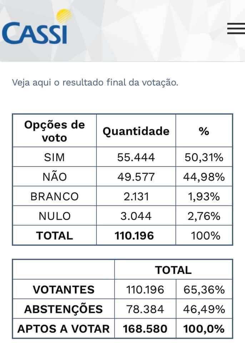Viewport: 245px width, 343px height.
Task: Select the NÃO row label
Action: (x=55, y=177)
